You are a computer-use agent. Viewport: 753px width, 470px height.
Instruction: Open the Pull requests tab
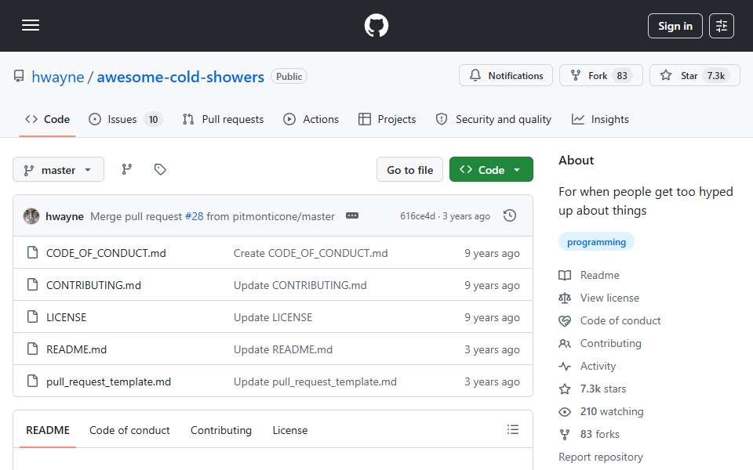224,119
